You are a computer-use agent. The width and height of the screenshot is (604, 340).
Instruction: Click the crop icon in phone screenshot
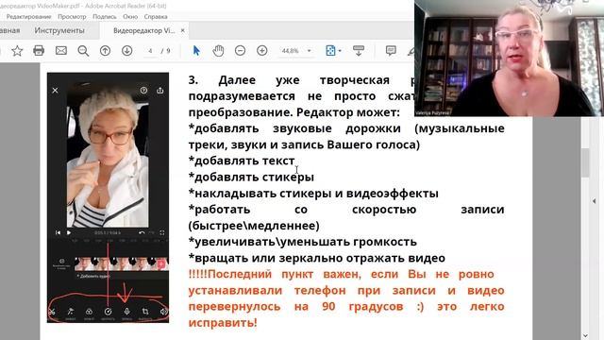[145, 312]
